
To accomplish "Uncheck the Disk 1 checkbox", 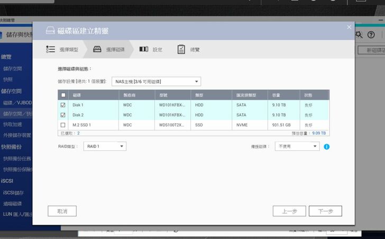I will pyautogui.click(x=63, y=105).
